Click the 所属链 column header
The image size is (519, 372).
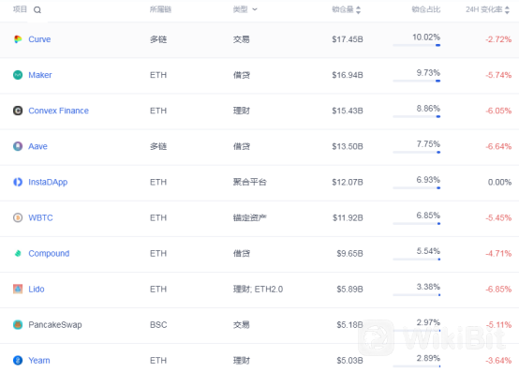click(160, 9)
